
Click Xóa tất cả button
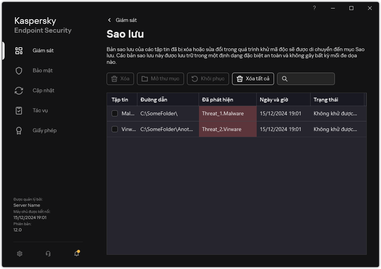click(x=253, y=79)
